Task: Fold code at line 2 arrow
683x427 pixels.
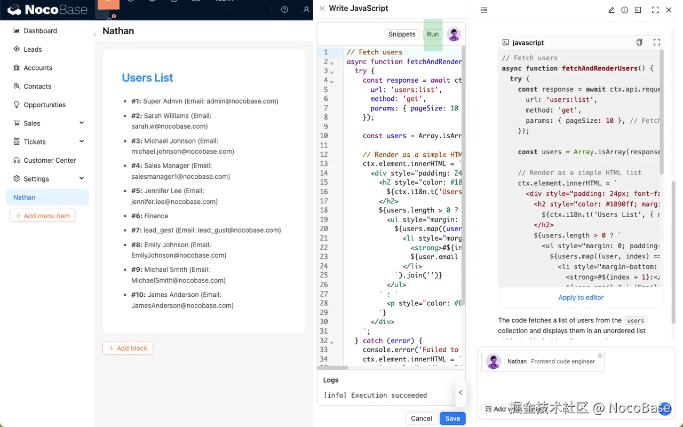Action: (331, 62)
